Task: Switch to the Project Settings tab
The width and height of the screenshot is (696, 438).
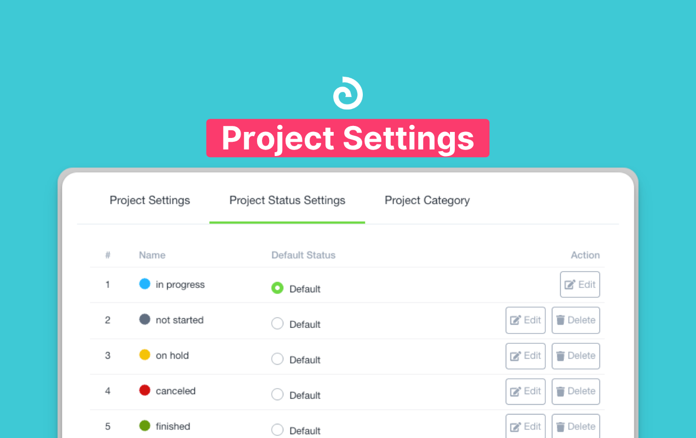Action: coord(150,200)
